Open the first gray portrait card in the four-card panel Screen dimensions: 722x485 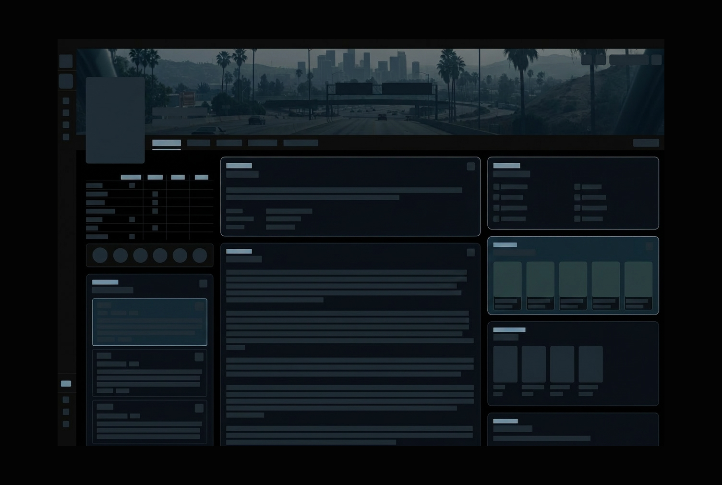[505, 364]
